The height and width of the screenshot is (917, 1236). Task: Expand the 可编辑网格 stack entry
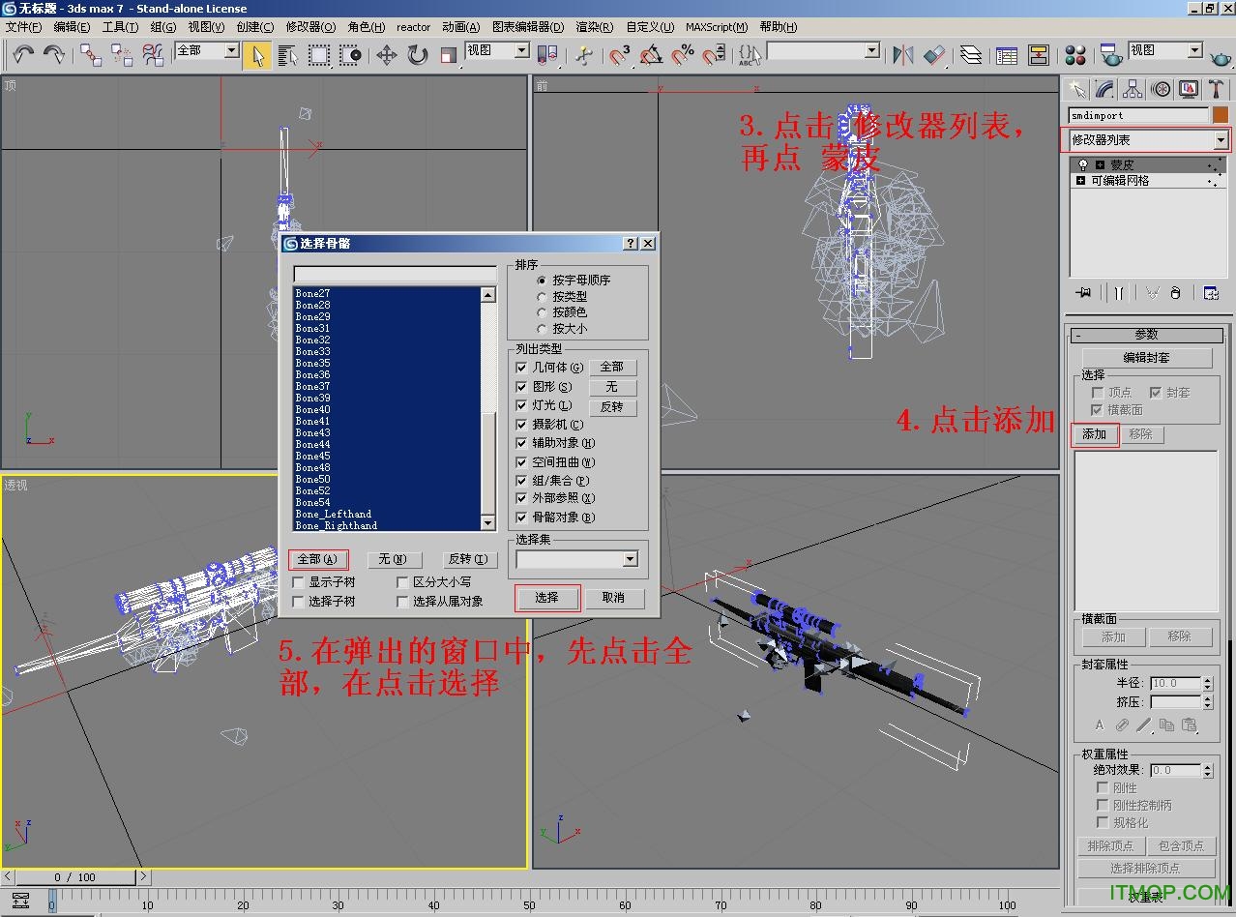[x=1080, y=181]
